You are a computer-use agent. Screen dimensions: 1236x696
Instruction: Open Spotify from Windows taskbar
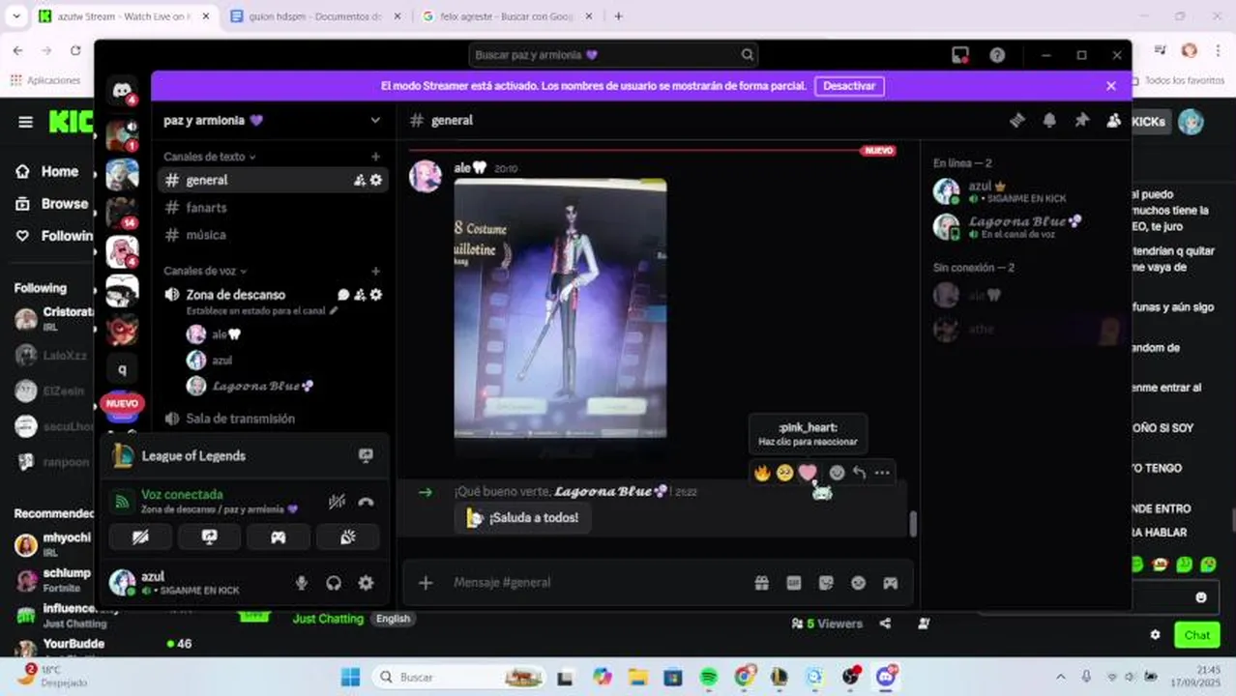point(708,677)
